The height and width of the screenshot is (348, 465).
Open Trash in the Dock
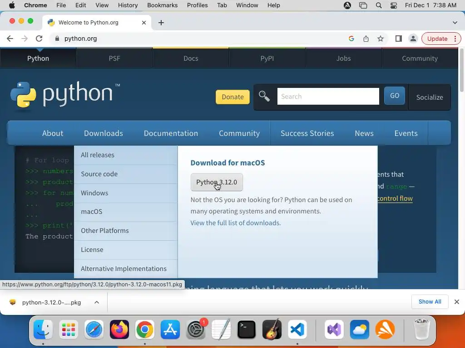point(422,329)
